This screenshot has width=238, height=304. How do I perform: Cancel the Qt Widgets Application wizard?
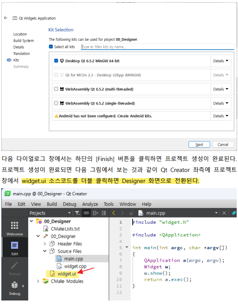point(223,145)
